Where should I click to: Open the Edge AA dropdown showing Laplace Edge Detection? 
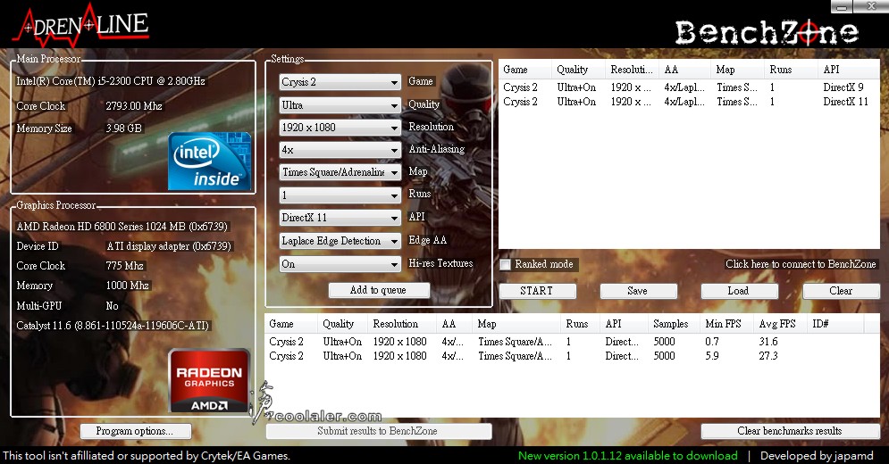(x=340, y=241)
